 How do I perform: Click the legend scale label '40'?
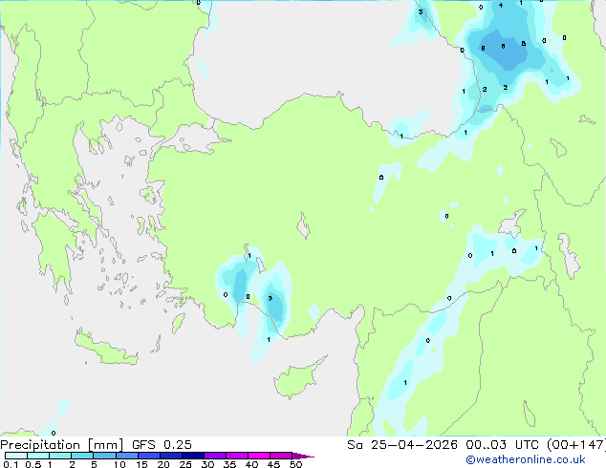click(252, 464)
